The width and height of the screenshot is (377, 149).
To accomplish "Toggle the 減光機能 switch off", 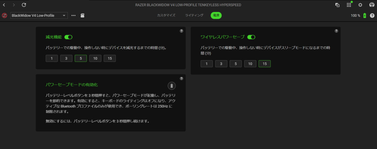I will (68, 37).
